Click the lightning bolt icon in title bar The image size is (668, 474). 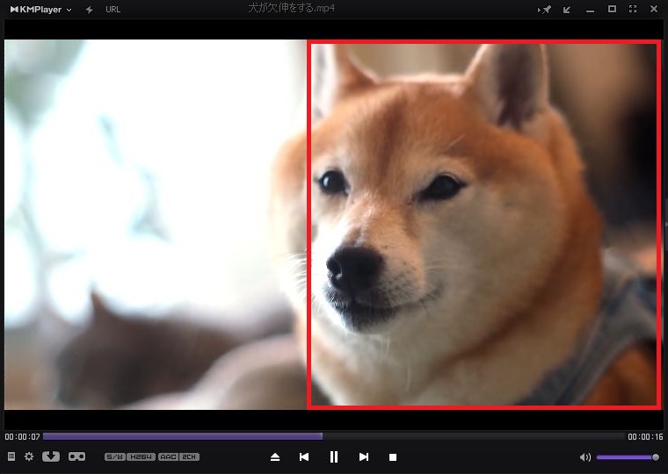coord(90,10)
